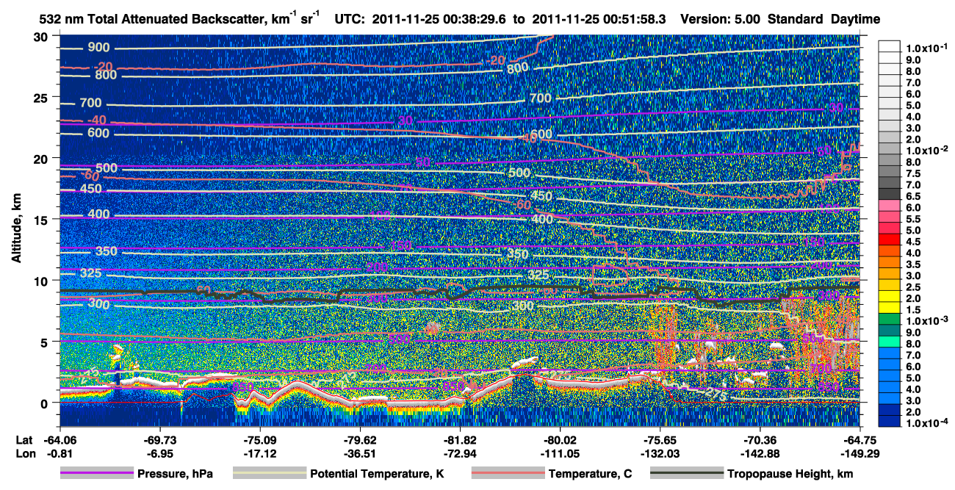Click the altitude axis tick '25'
Viewport: 955px width, 490px height.
pos(43,97)
